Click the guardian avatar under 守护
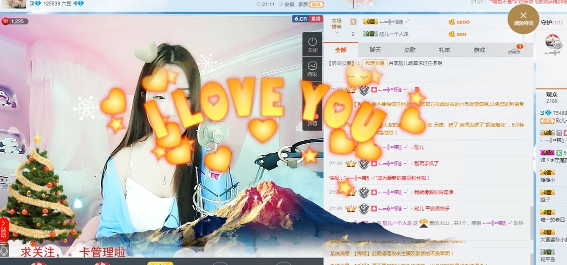The image size is (567, 265). click(553, 42)
